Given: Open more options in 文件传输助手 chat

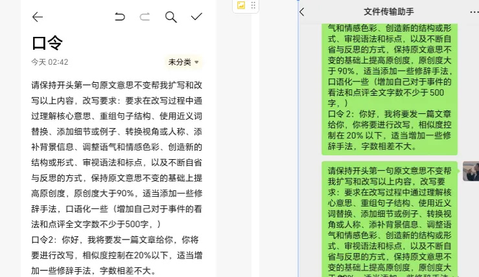Looking at the screenshot, I should (474, 12).
